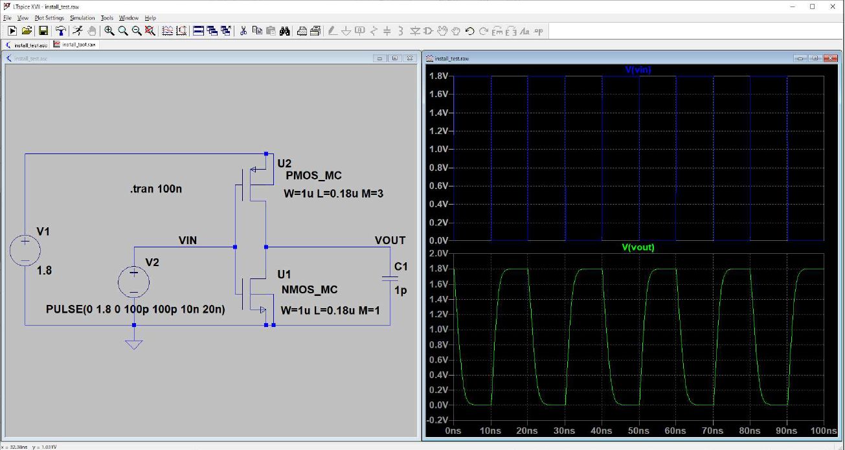Click the Cut scissors icon

point(243,30)
